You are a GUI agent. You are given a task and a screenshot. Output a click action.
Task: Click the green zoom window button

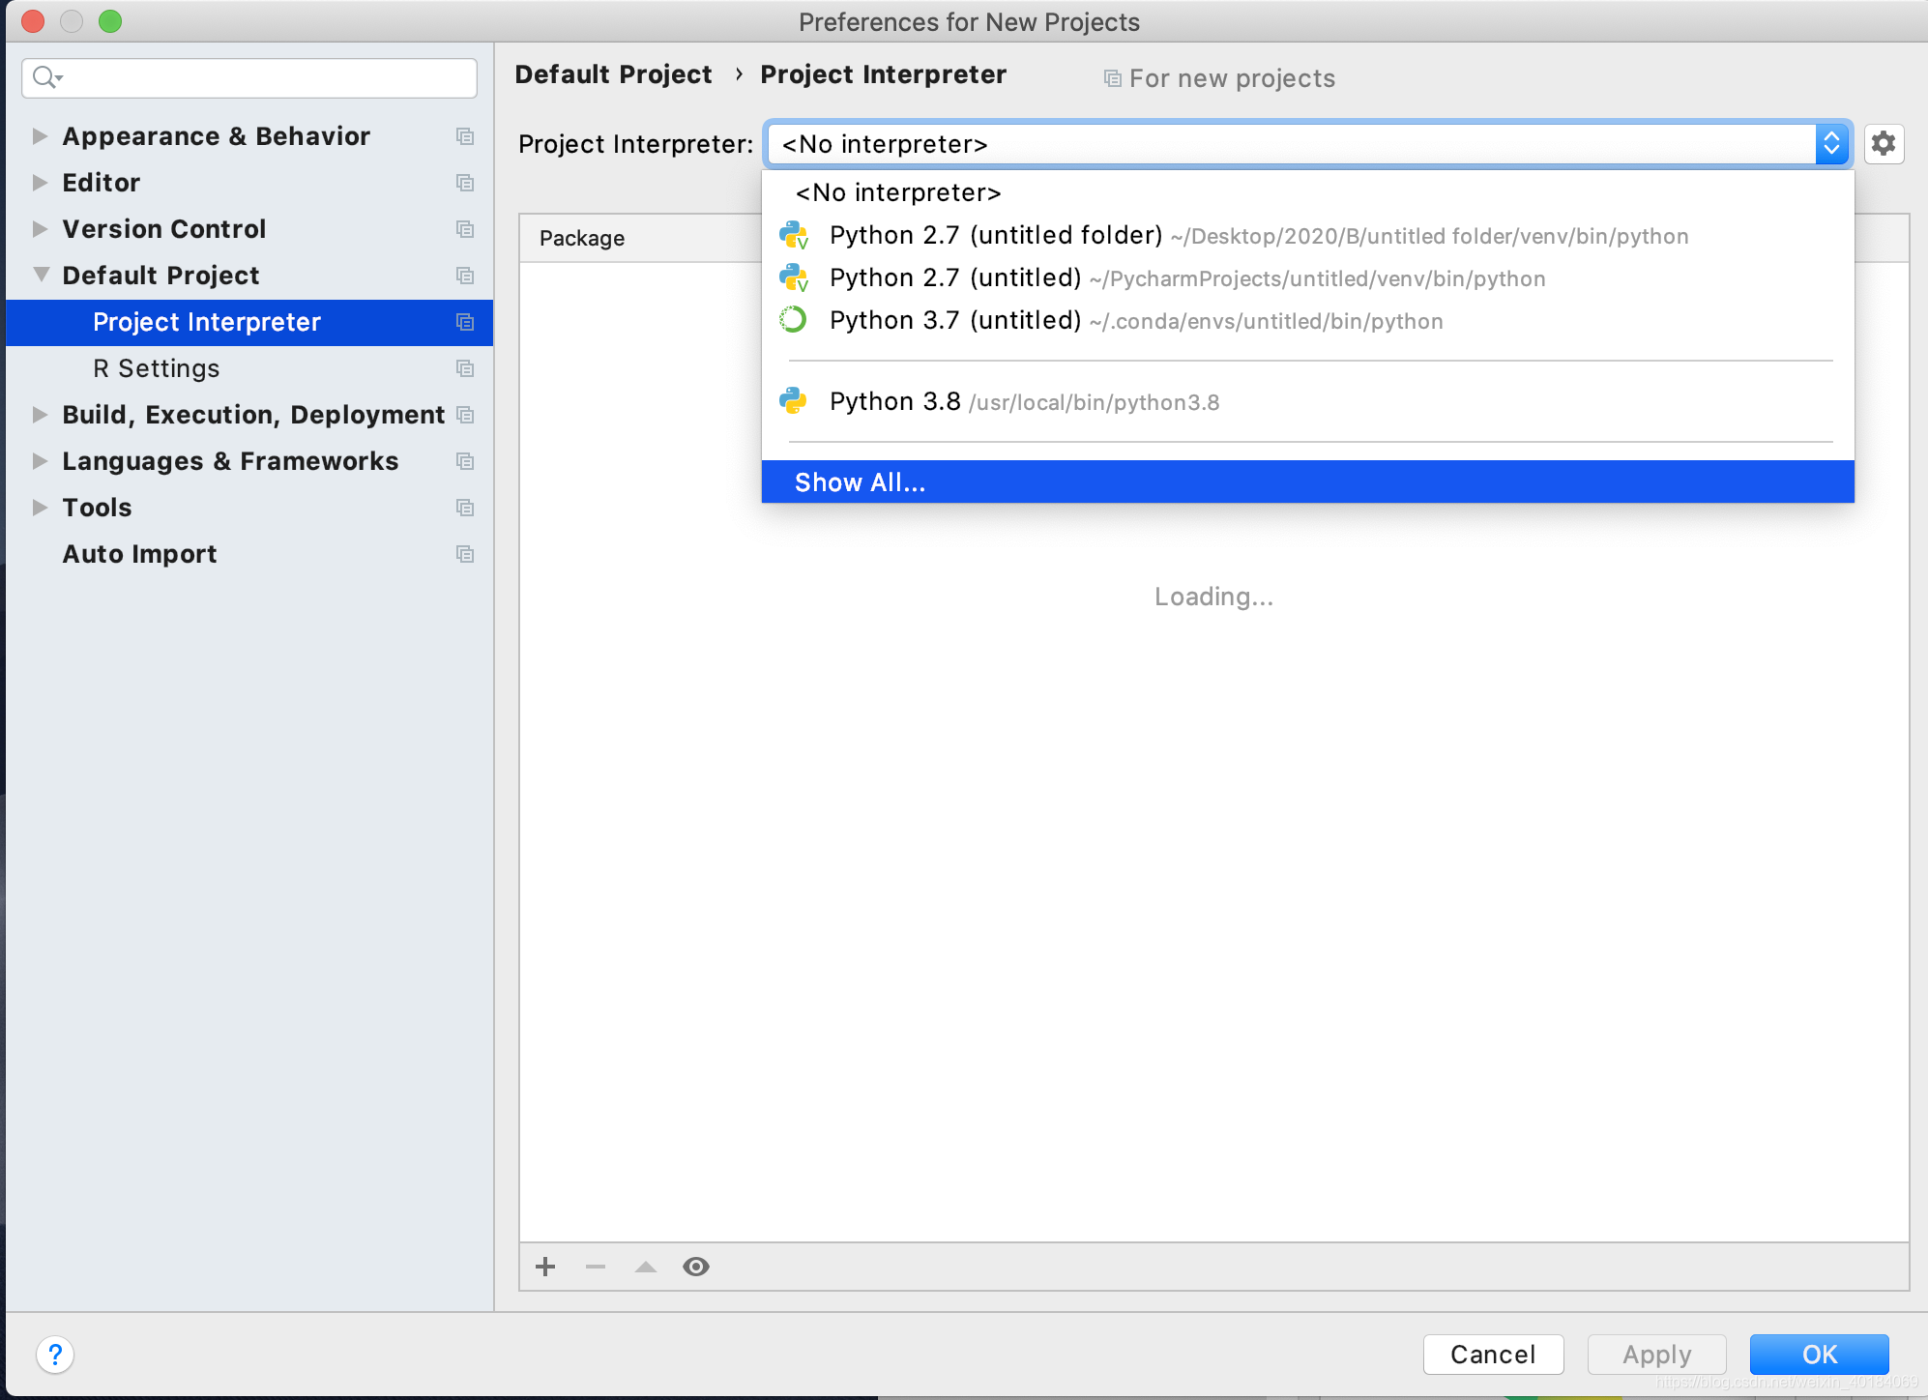(110, 20)
